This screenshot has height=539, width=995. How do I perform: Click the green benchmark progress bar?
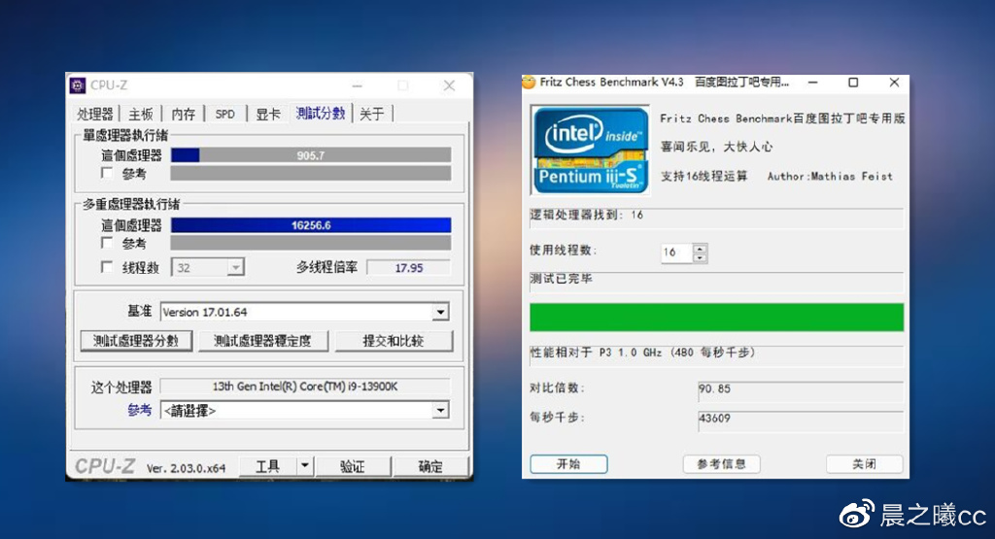pos(716,317)
